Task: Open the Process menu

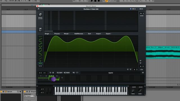Action: [x=58, y=34]
